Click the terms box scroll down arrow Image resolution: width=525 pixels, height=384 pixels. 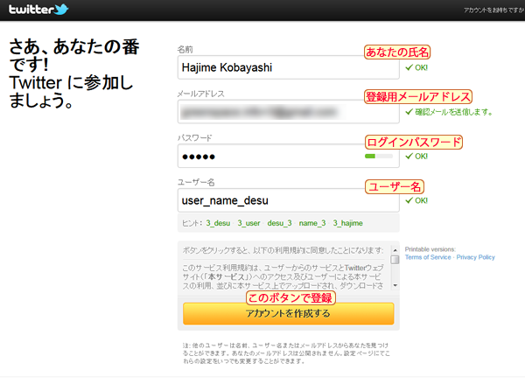click(395, 285)
